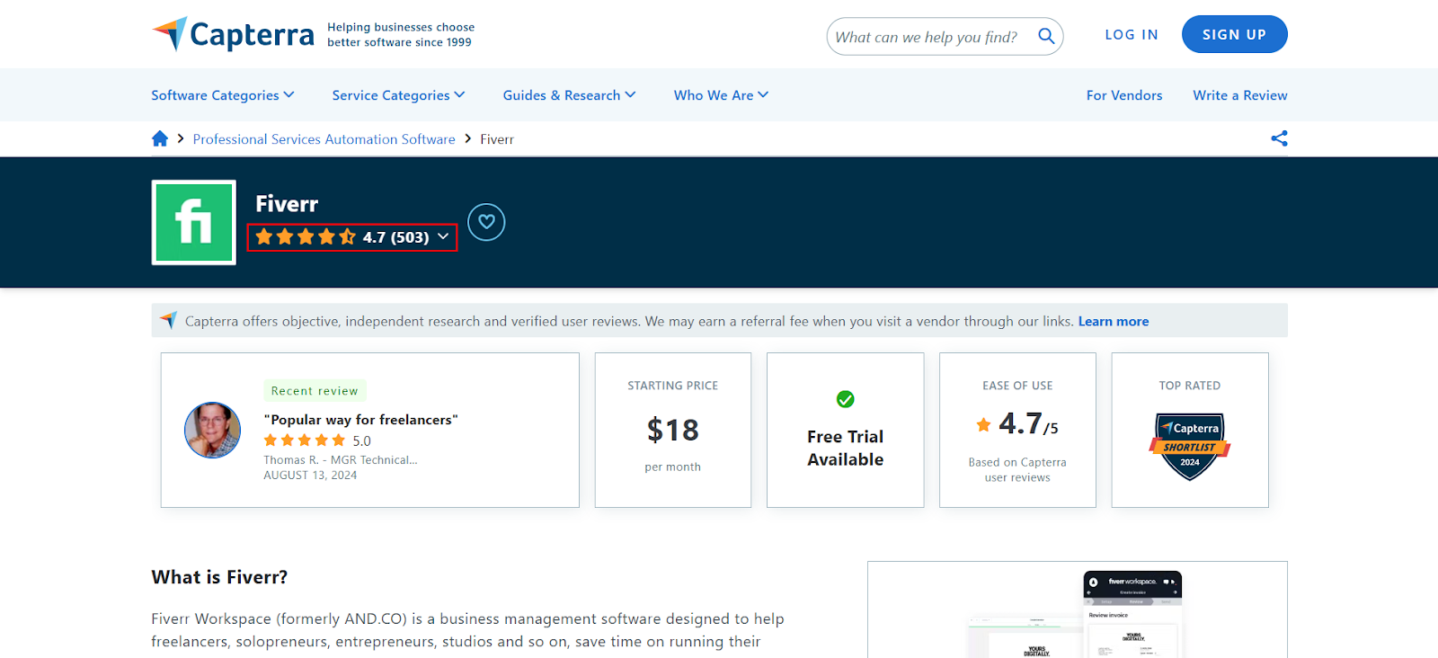Click the TOP RATED label

click(x=1190, y=386)
